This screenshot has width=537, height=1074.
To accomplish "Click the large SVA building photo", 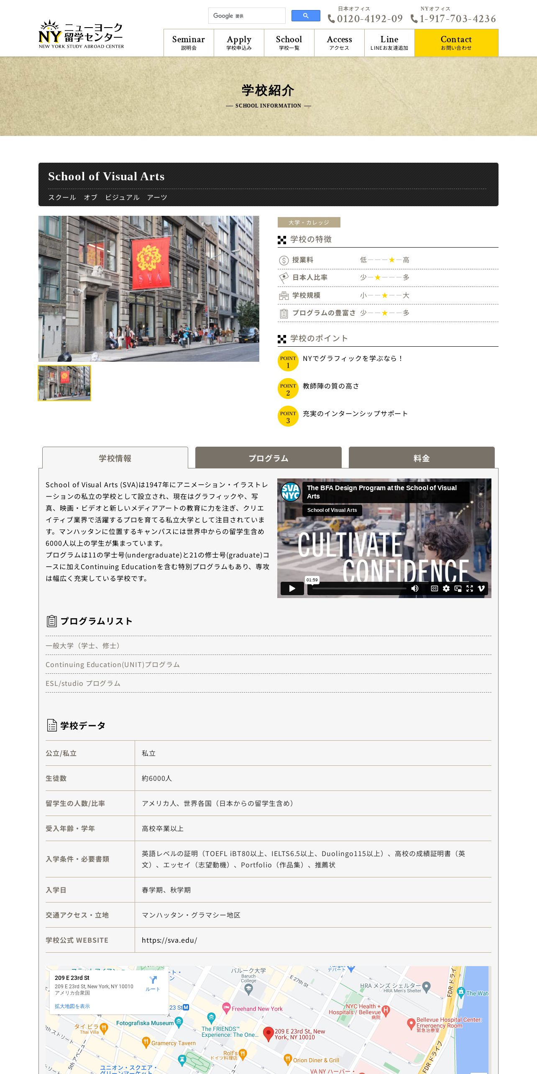I will coord(149,289).
